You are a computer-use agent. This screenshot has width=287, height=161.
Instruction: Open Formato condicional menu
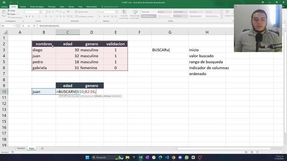click(124, 14)
